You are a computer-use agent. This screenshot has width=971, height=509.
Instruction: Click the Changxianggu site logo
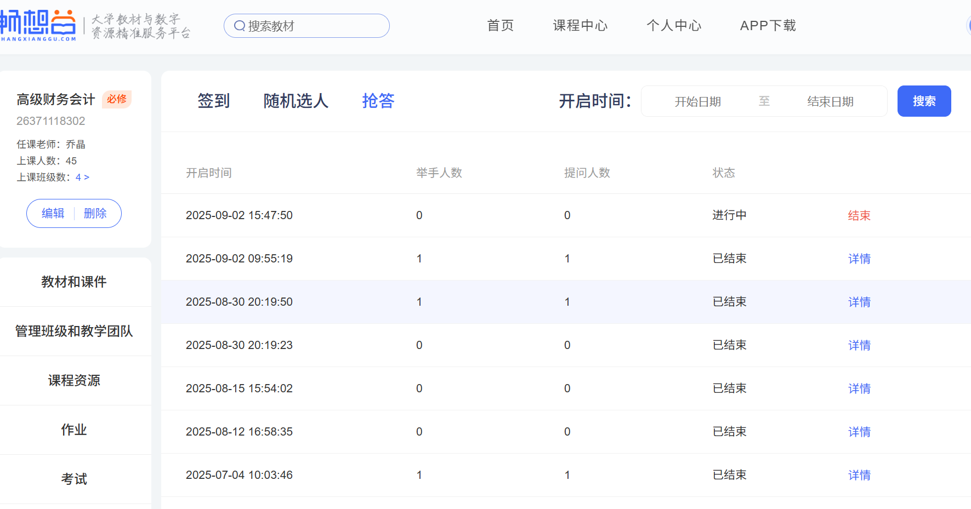[x=38, y=25]
